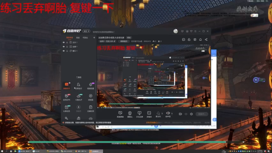This screenshot has height=153, width=272.
Task: Open the gauge-shaped tool in the toolbox
Action: pos(79,118)
